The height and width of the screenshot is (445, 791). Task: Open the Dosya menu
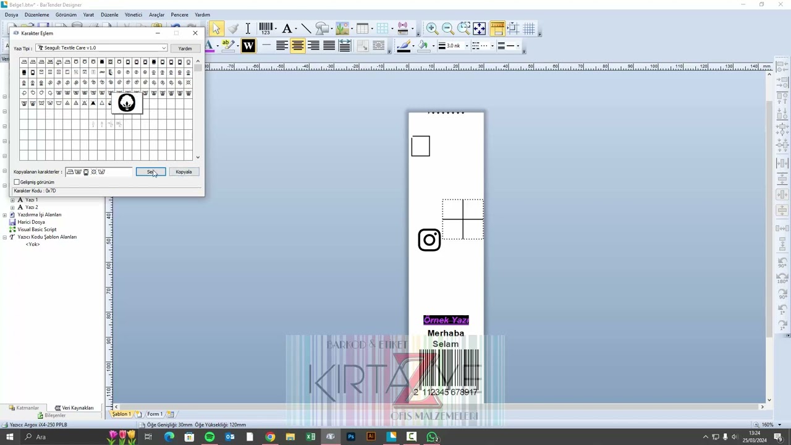[x=11, y=15]
